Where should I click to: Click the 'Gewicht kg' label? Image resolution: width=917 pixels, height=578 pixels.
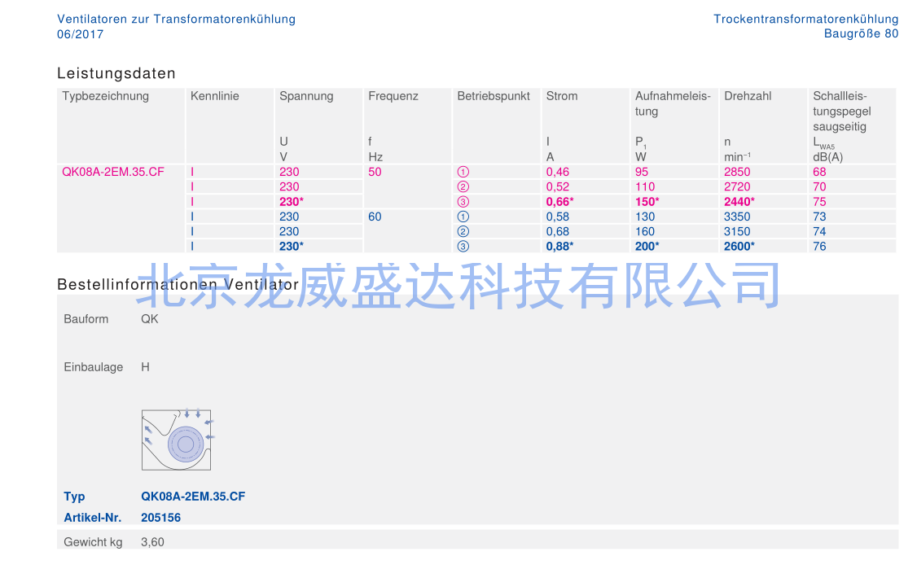coord(93,542)
